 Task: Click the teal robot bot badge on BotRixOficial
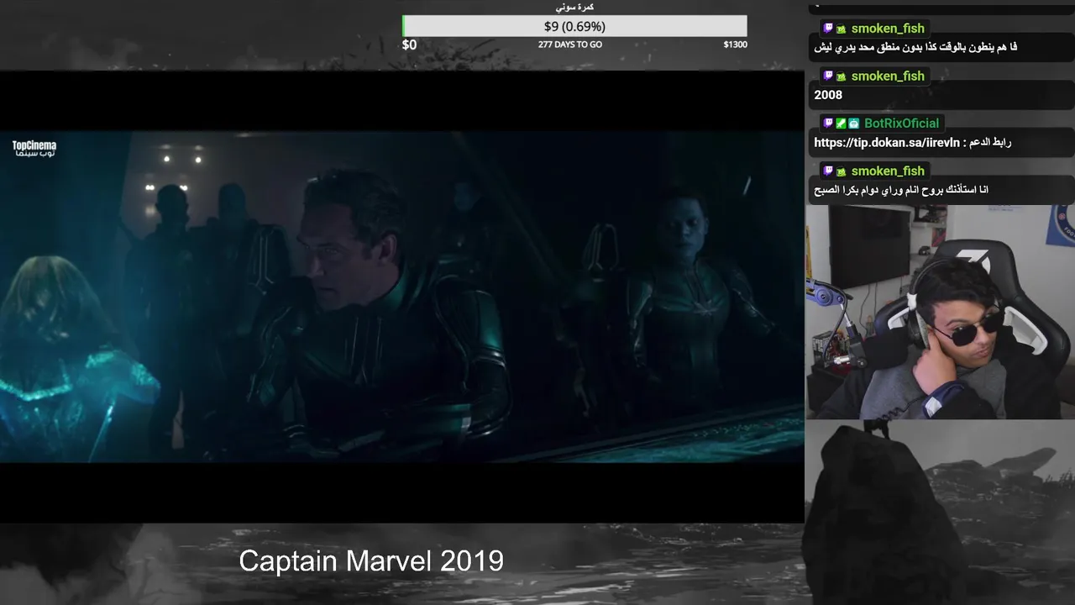(x=853, y=124)
